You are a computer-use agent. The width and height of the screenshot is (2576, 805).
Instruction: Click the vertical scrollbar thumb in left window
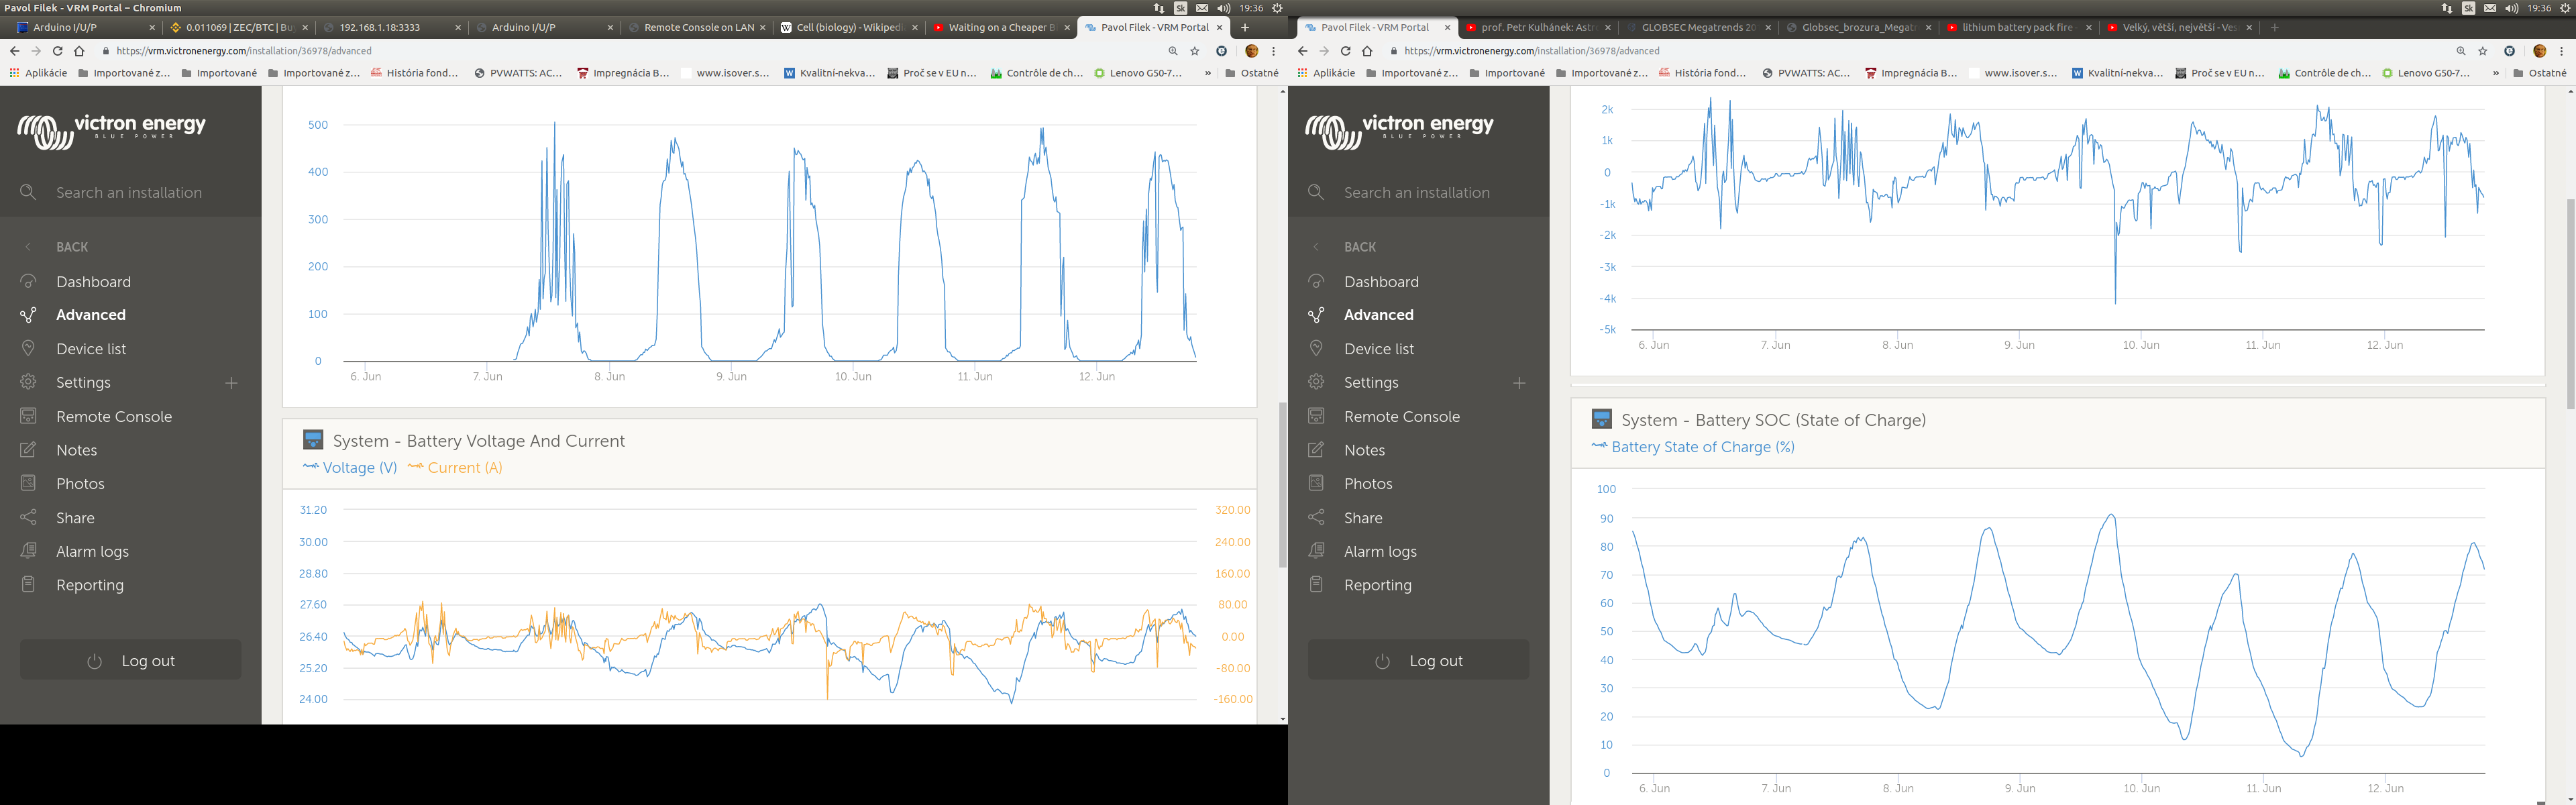[1283, 485]
